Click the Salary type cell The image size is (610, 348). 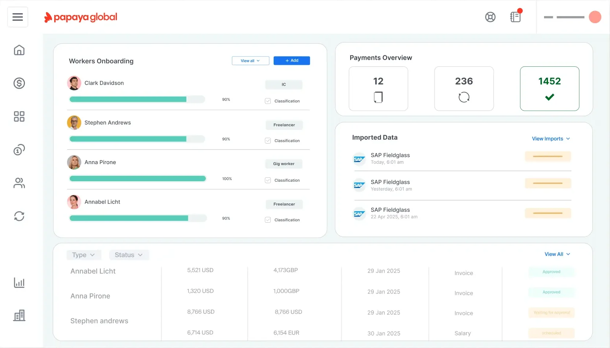click(463, 333)
